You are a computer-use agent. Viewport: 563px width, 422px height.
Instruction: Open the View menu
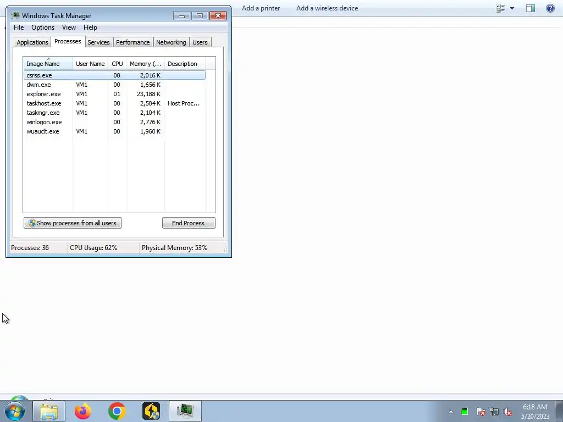69,27
